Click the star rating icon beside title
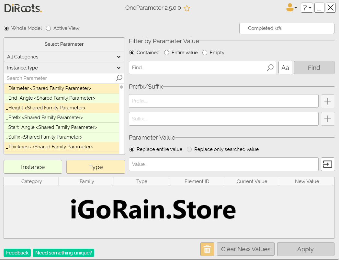 point(187,8)
